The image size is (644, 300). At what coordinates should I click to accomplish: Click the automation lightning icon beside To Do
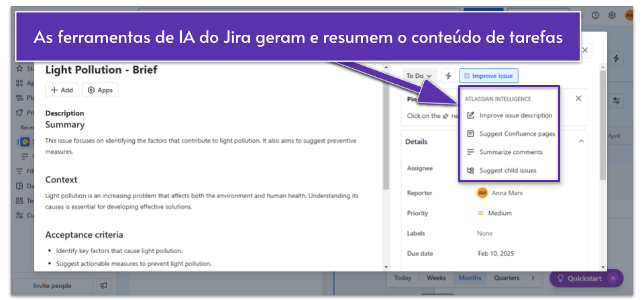point(449,76)
